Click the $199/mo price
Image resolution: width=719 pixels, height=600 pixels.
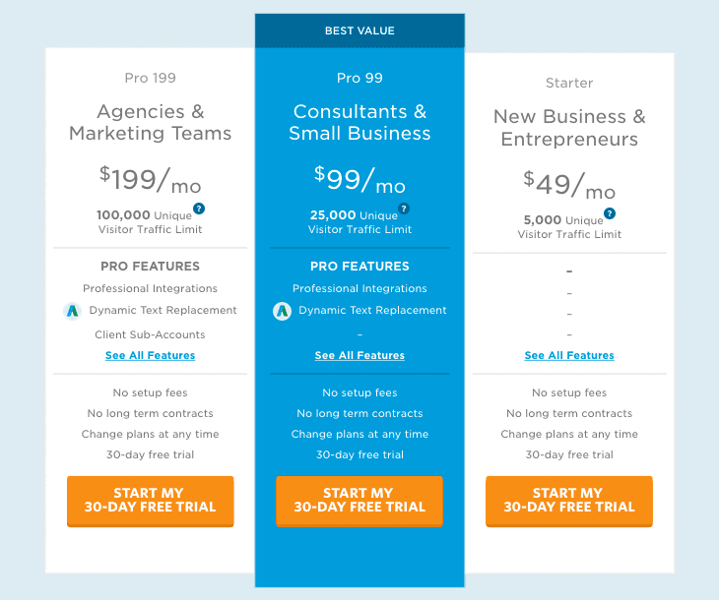coord(150,180)
